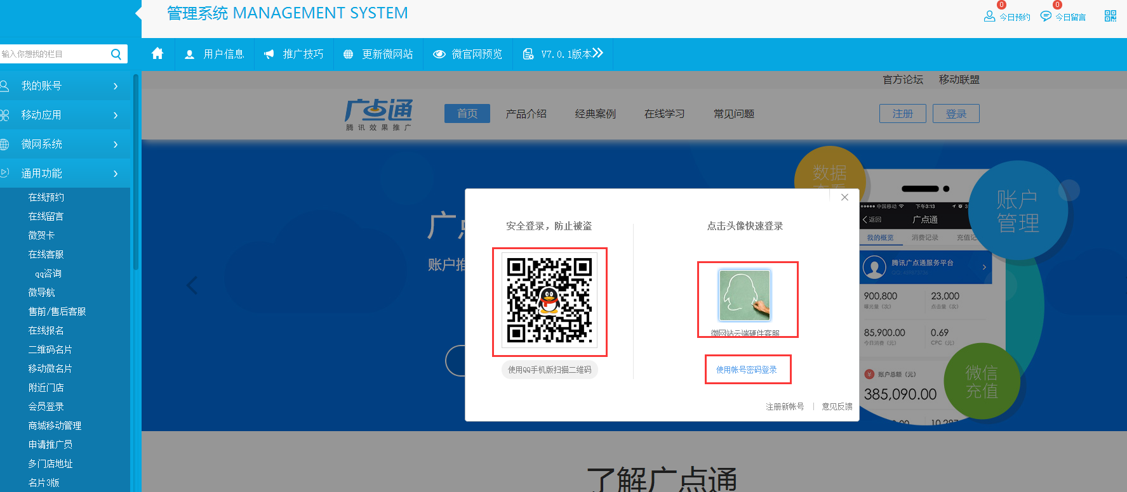Click 官方论坛 link
The width and height of the screenshot is (1127, 492).
[x=903, y=79]
